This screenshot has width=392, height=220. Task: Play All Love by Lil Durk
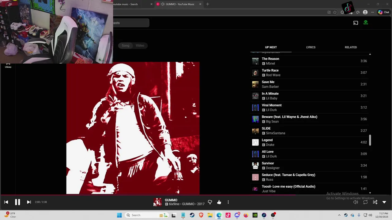[309, 154]
